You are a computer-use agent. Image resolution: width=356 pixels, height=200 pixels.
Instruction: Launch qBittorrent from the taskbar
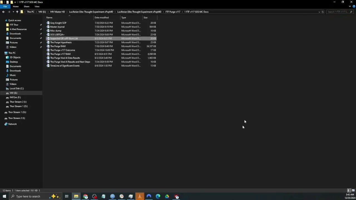pos(112,196)
